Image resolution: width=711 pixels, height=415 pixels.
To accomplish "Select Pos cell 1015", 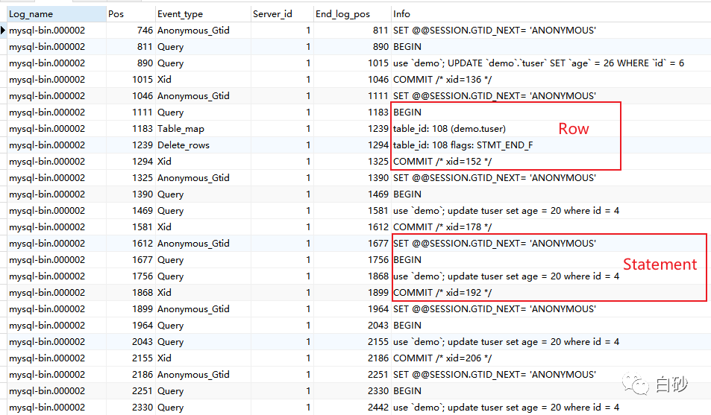I will click(x=131, y=79).
